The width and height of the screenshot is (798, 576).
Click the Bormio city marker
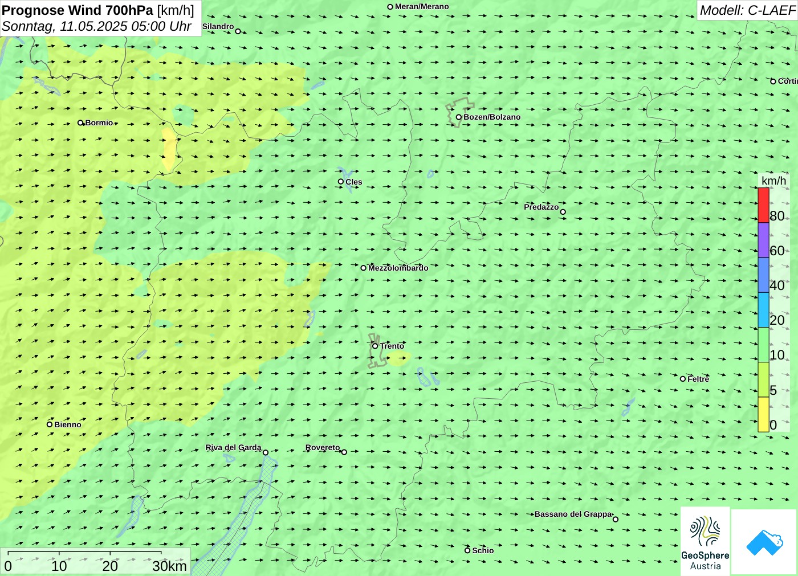click(x=80, y=122)
